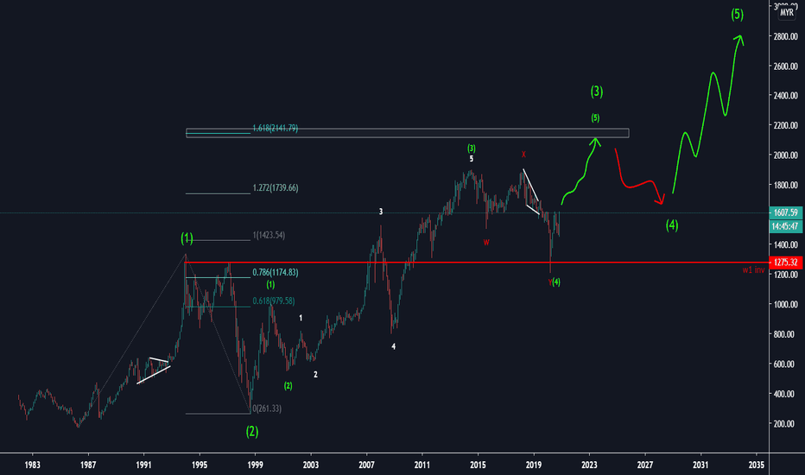Select the rectangle zone at 1.618 level
This screenshot has width=805, height=475.
408,133
